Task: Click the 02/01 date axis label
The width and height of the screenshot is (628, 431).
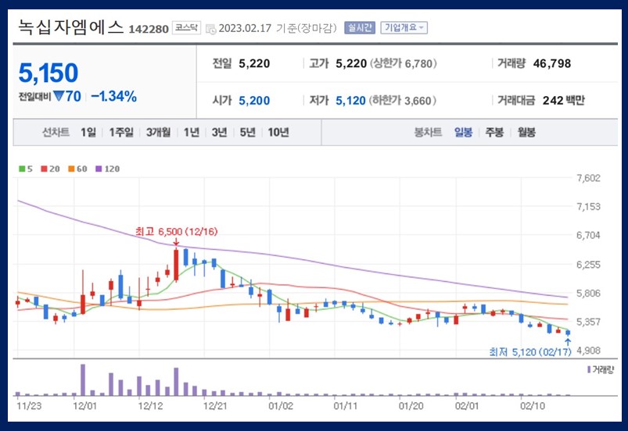Action: [467, 406]
